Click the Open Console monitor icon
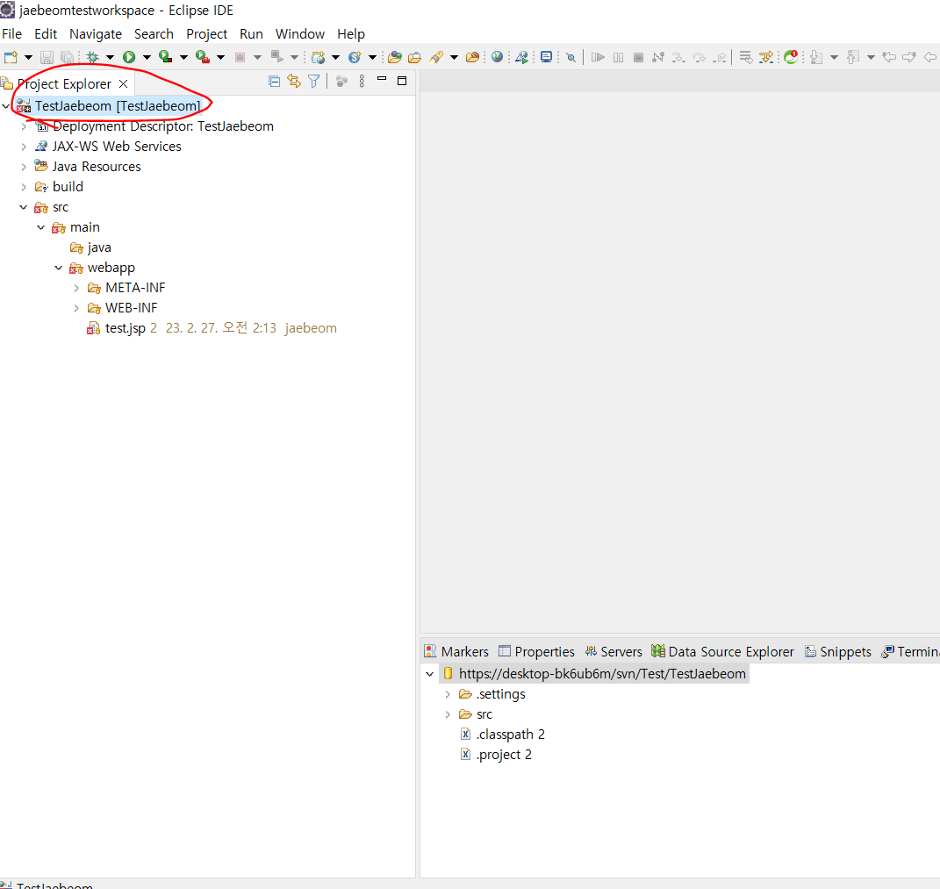Image resolution: width=940 pixels, height=889 pixels. tap(546, 58)
